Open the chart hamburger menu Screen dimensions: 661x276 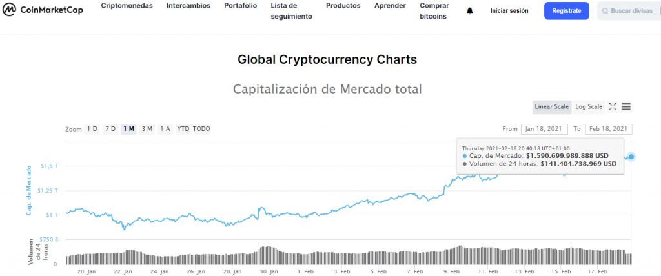(626, 107)
